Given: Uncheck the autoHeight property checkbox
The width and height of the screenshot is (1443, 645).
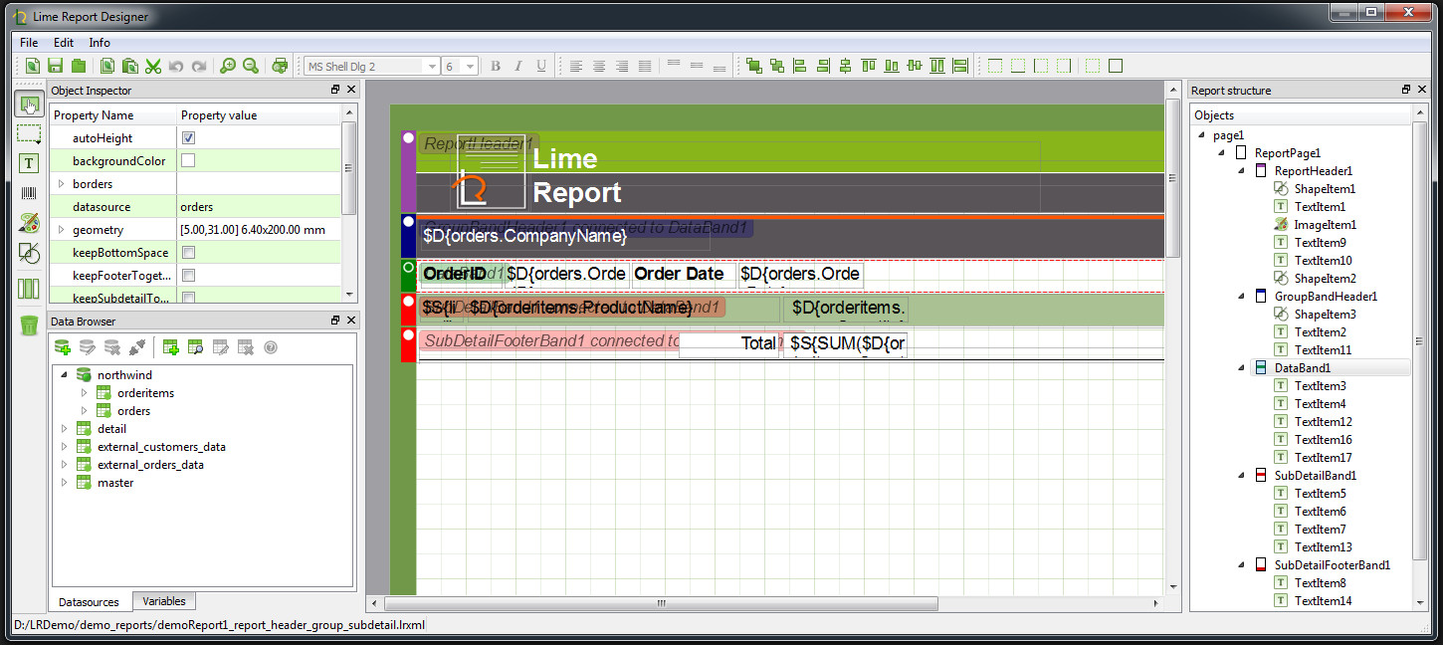Looking at the screenshot, I should [x=189, y=138].
